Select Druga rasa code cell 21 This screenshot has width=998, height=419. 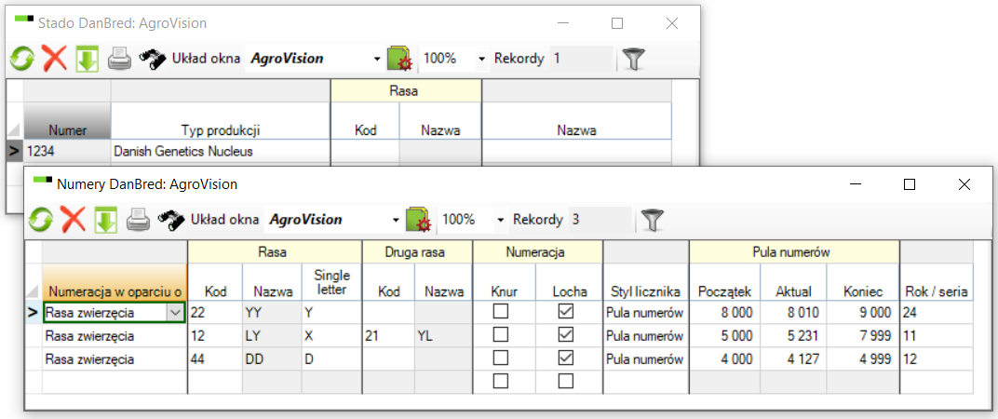pyautogui.click(x=388, y=335)
